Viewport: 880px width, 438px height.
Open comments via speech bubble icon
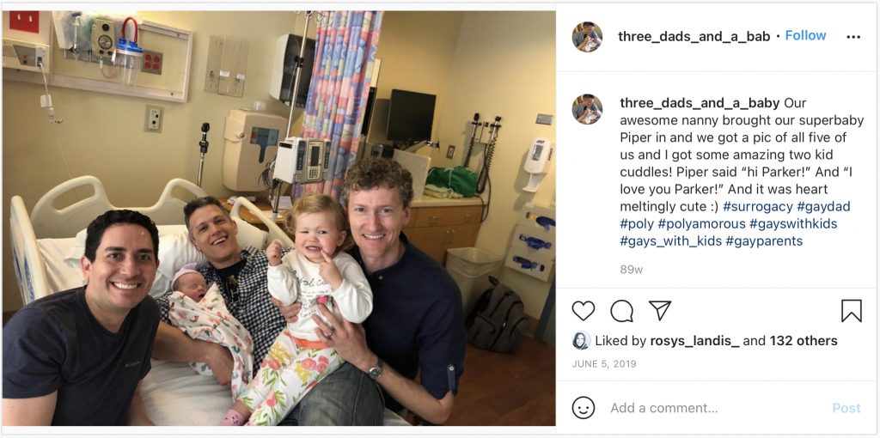(x=622, y=311)
